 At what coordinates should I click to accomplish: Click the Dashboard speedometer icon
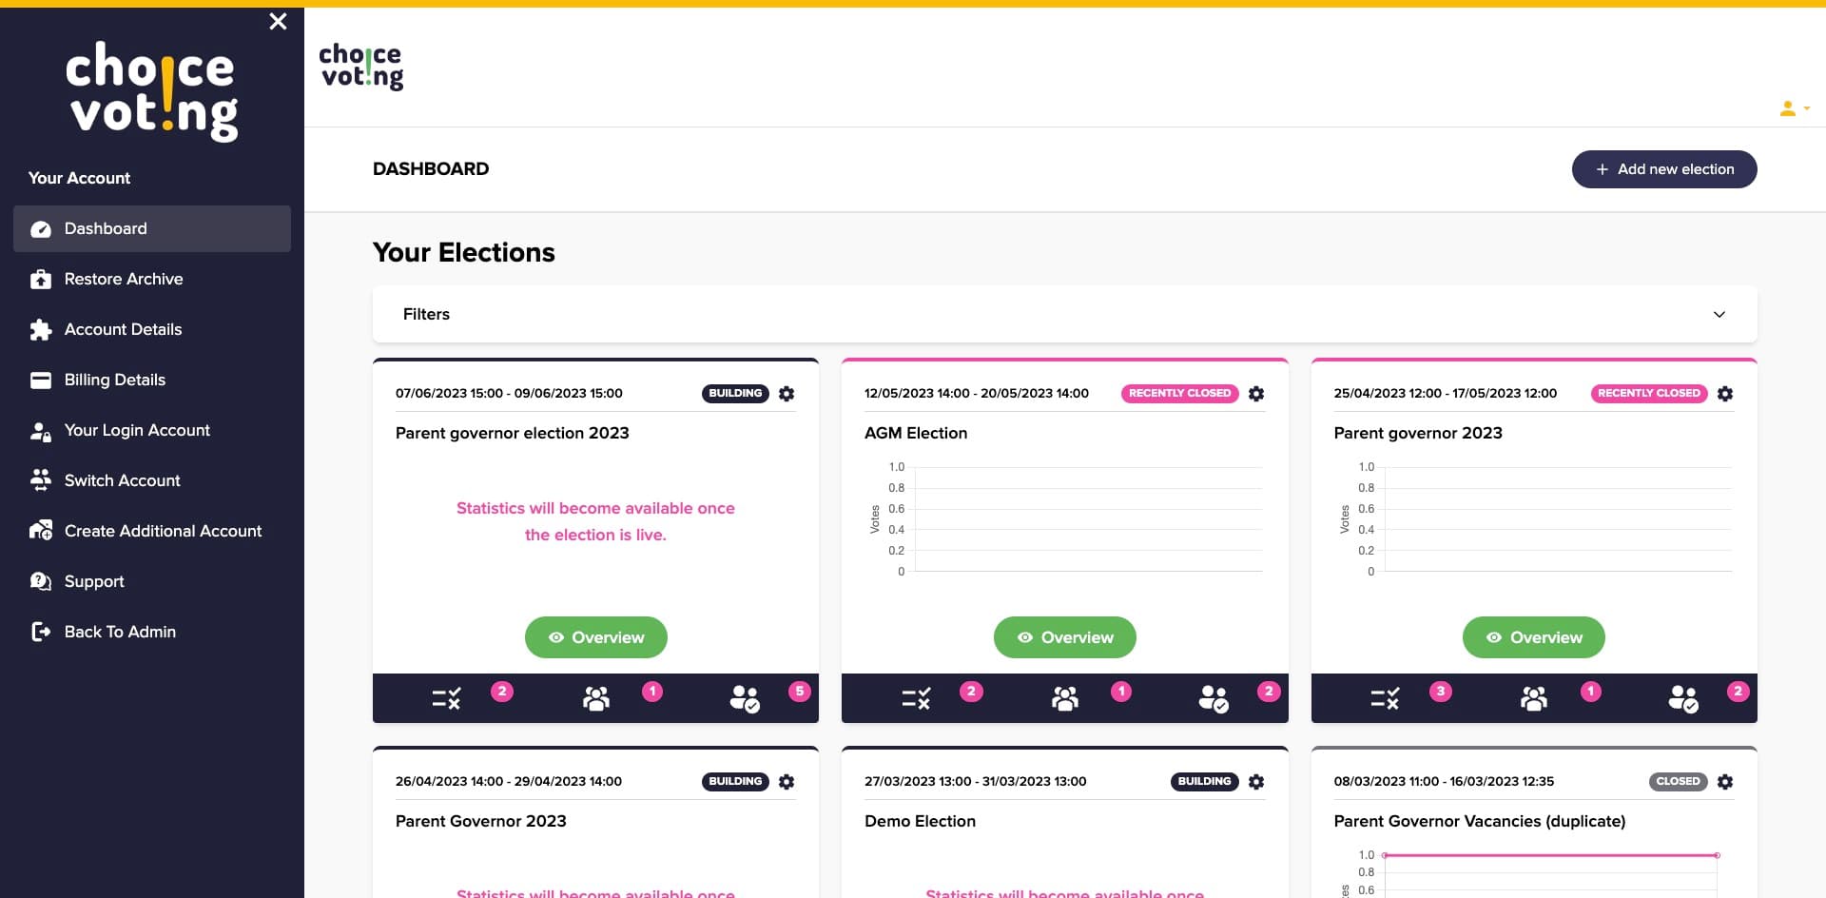pyautogui.click(x=41, y=229)
